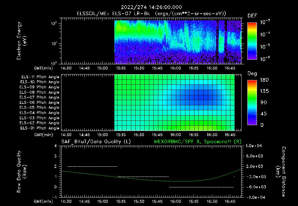Image resolution: width=298 pixels, height=206 pixels.
Task: Click the white data quality segment at level 2
Action: point(92,166)
